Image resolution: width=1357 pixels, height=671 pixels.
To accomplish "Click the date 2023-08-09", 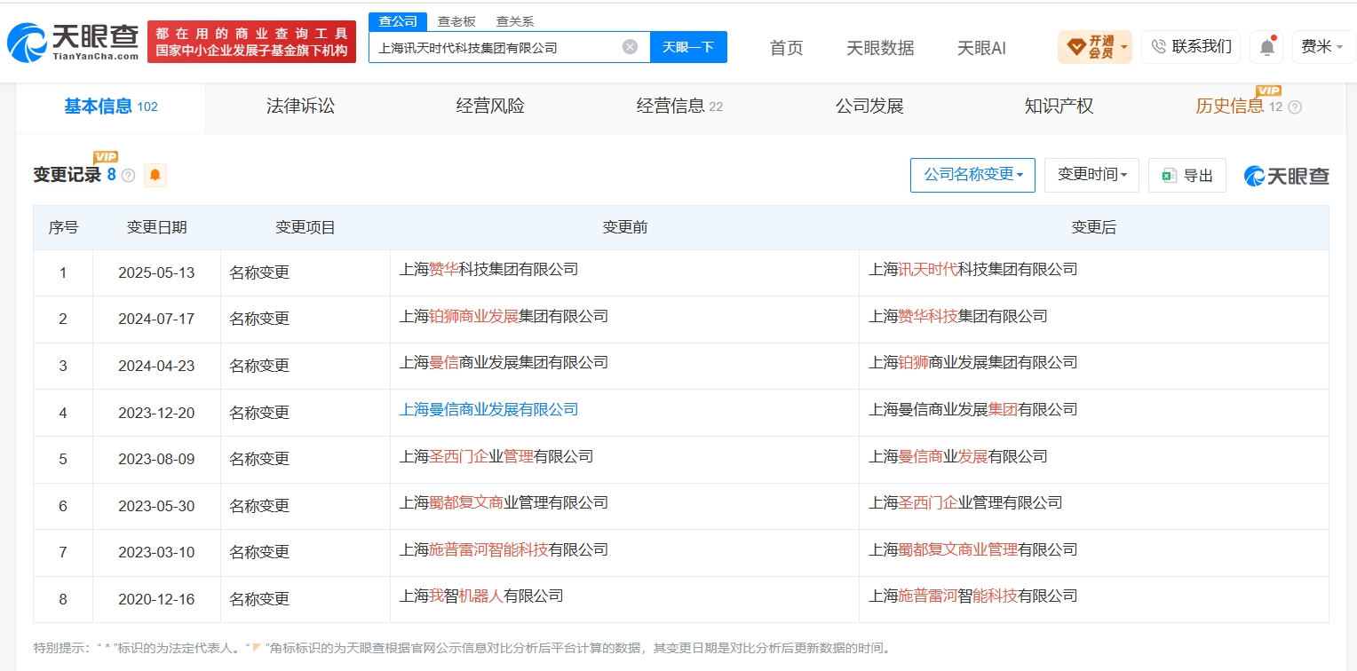I will pos(156,460).
